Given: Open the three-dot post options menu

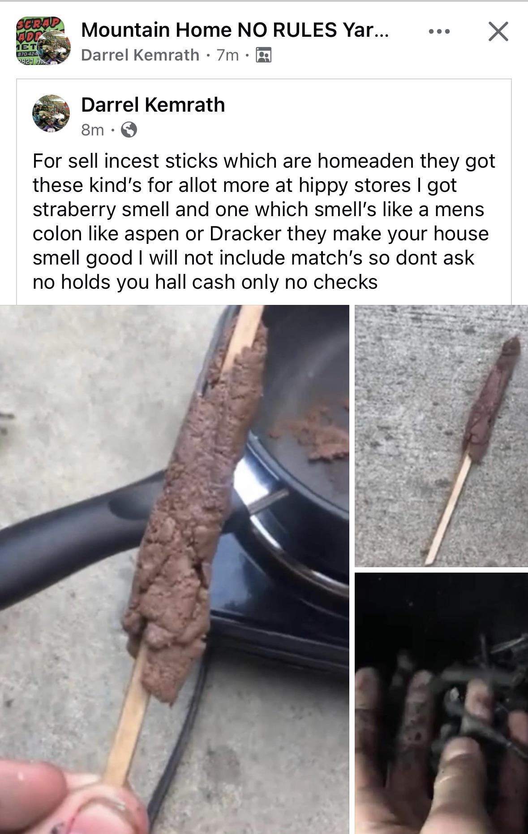Looking at the screenshot, I should [x=439, y=31].
